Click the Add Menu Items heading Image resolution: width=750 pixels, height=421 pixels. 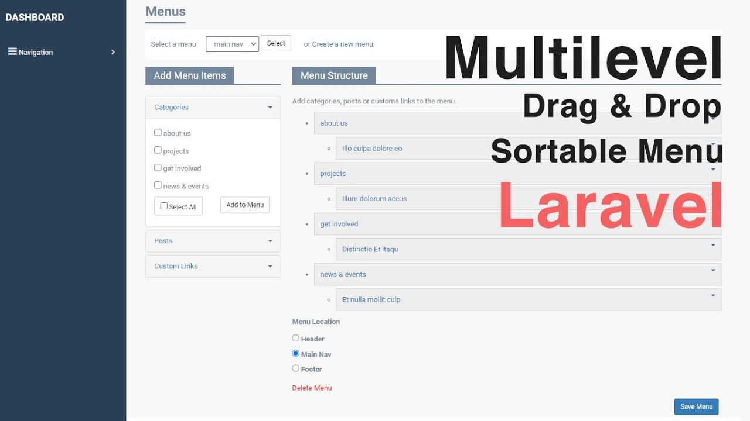coord(190,75)
